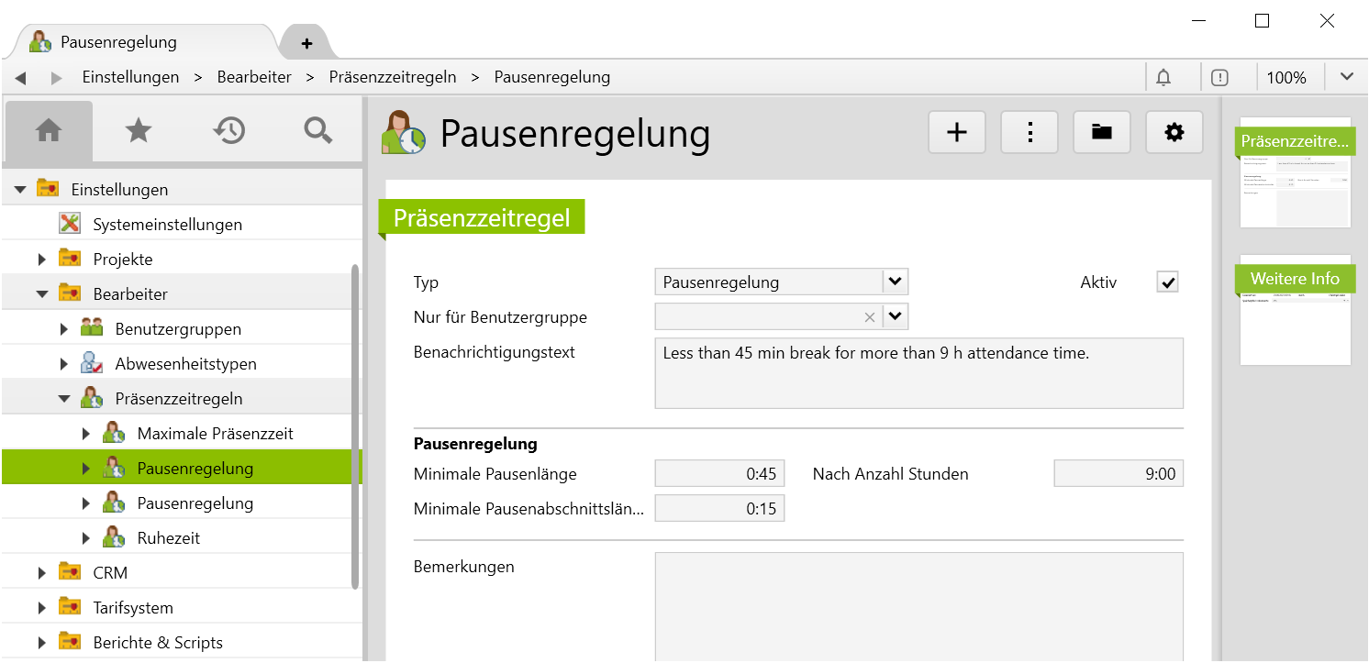Open new tab with plus tab
The width and height of the screenshot is (1369, 663).
coord(306,43)
